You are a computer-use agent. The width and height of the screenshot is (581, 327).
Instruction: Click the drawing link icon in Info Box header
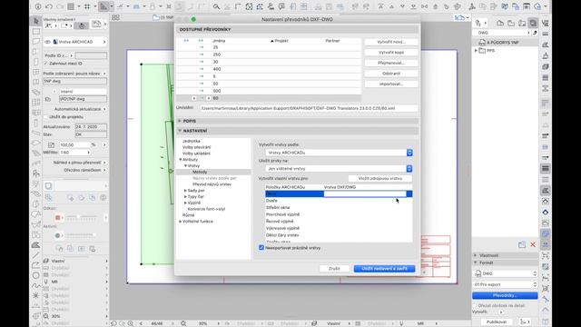(x=96, y=25)
